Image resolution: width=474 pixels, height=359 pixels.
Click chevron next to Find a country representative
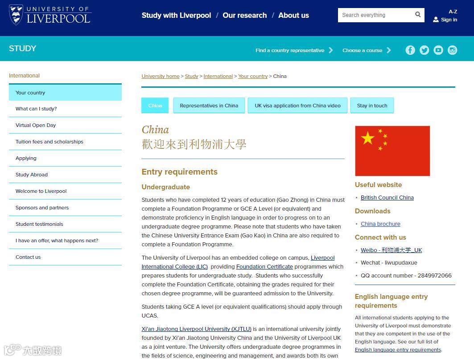331,50
